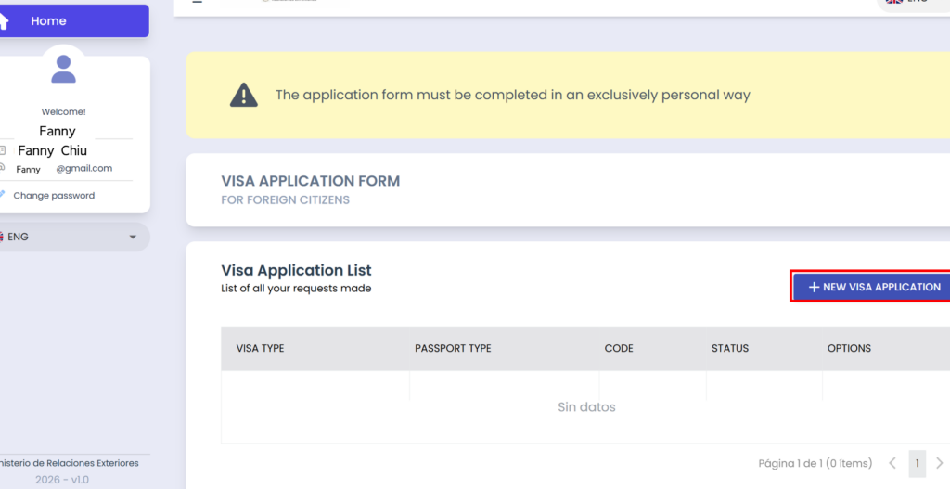The width and height of the screenshot is (950, 489).
Task: Expand sidebar language dropdown arrow
Action: 133,238
